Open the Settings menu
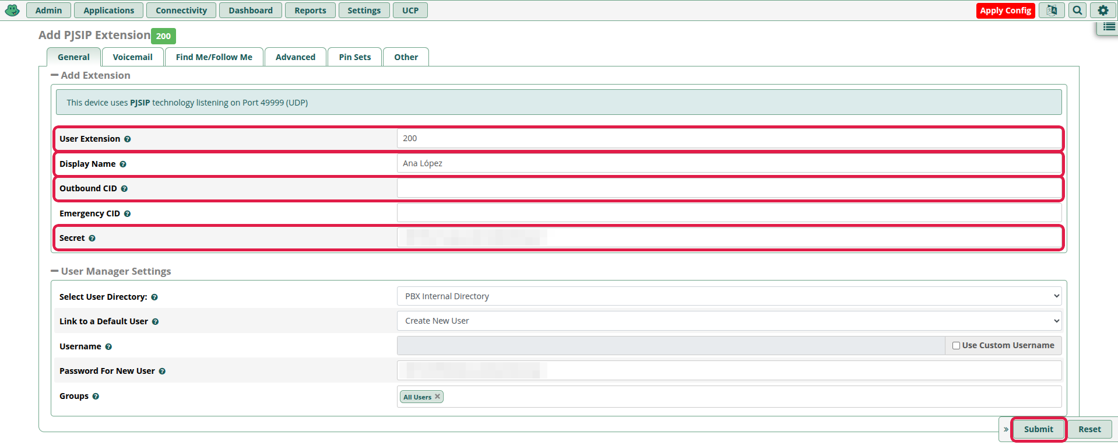Image resolution: width=1118 pixels, height=445 pixels. tap(364, 10)
